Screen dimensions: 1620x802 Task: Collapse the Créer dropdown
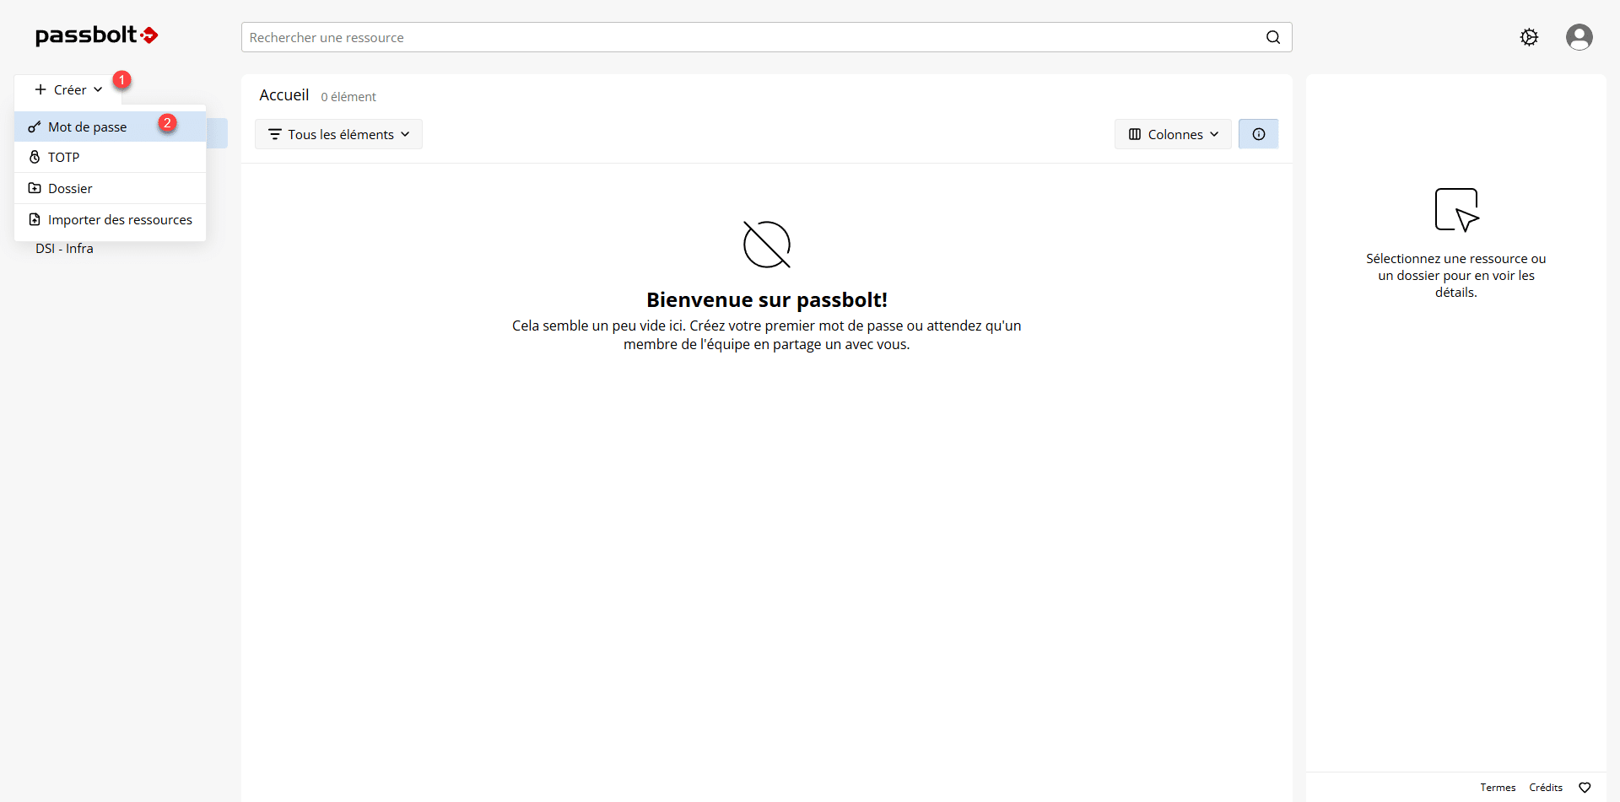pos(68,90)
